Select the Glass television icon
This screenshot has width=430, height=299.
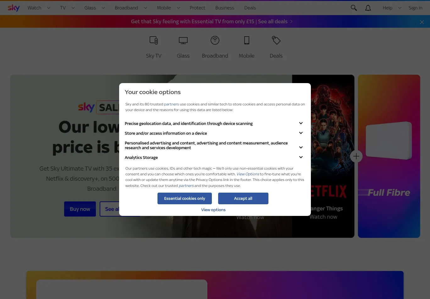point(183,41)
